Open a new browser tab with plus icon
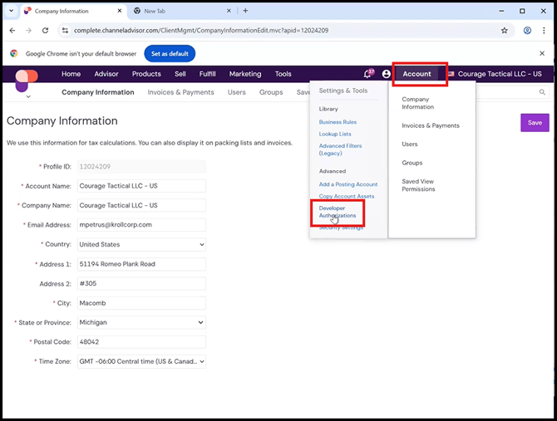Screen dimensions: 557x421 click(x=245, y=11)
